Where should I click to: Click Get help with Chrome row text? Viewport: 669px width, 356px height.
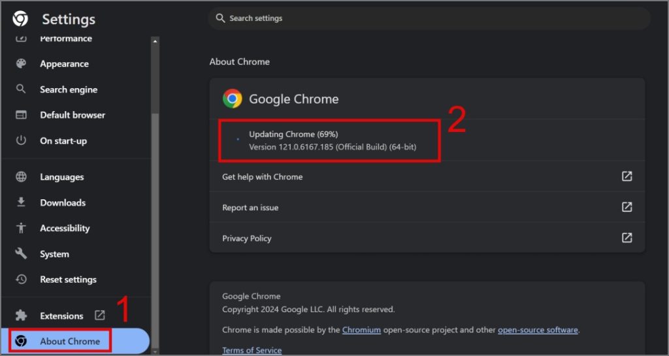(263, 176)
